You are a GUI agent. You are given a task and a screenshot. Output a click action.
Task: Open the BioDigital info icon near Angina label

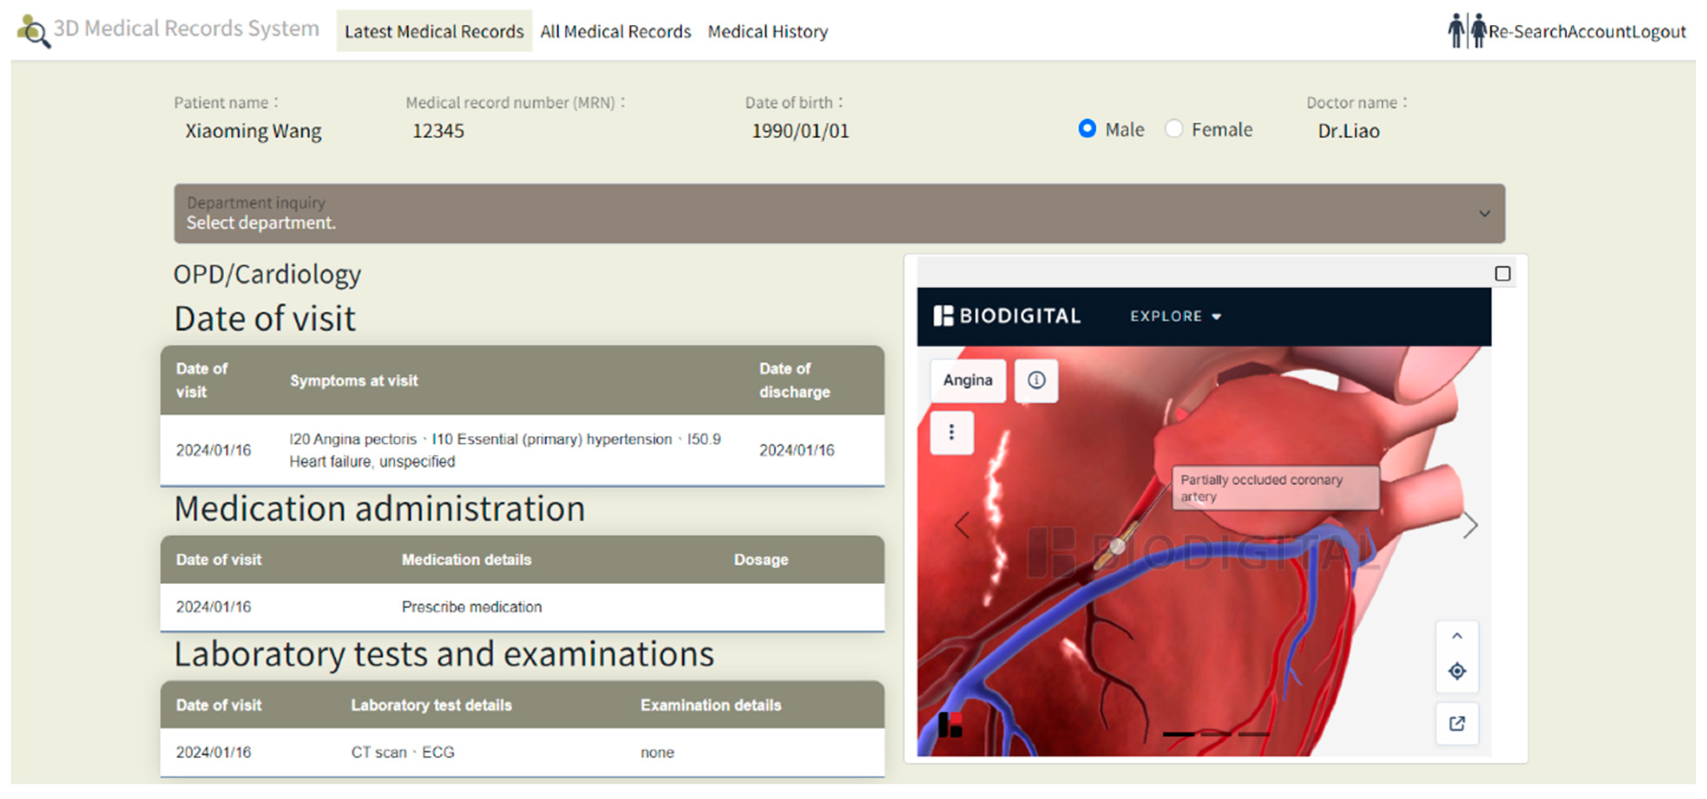1036,380
